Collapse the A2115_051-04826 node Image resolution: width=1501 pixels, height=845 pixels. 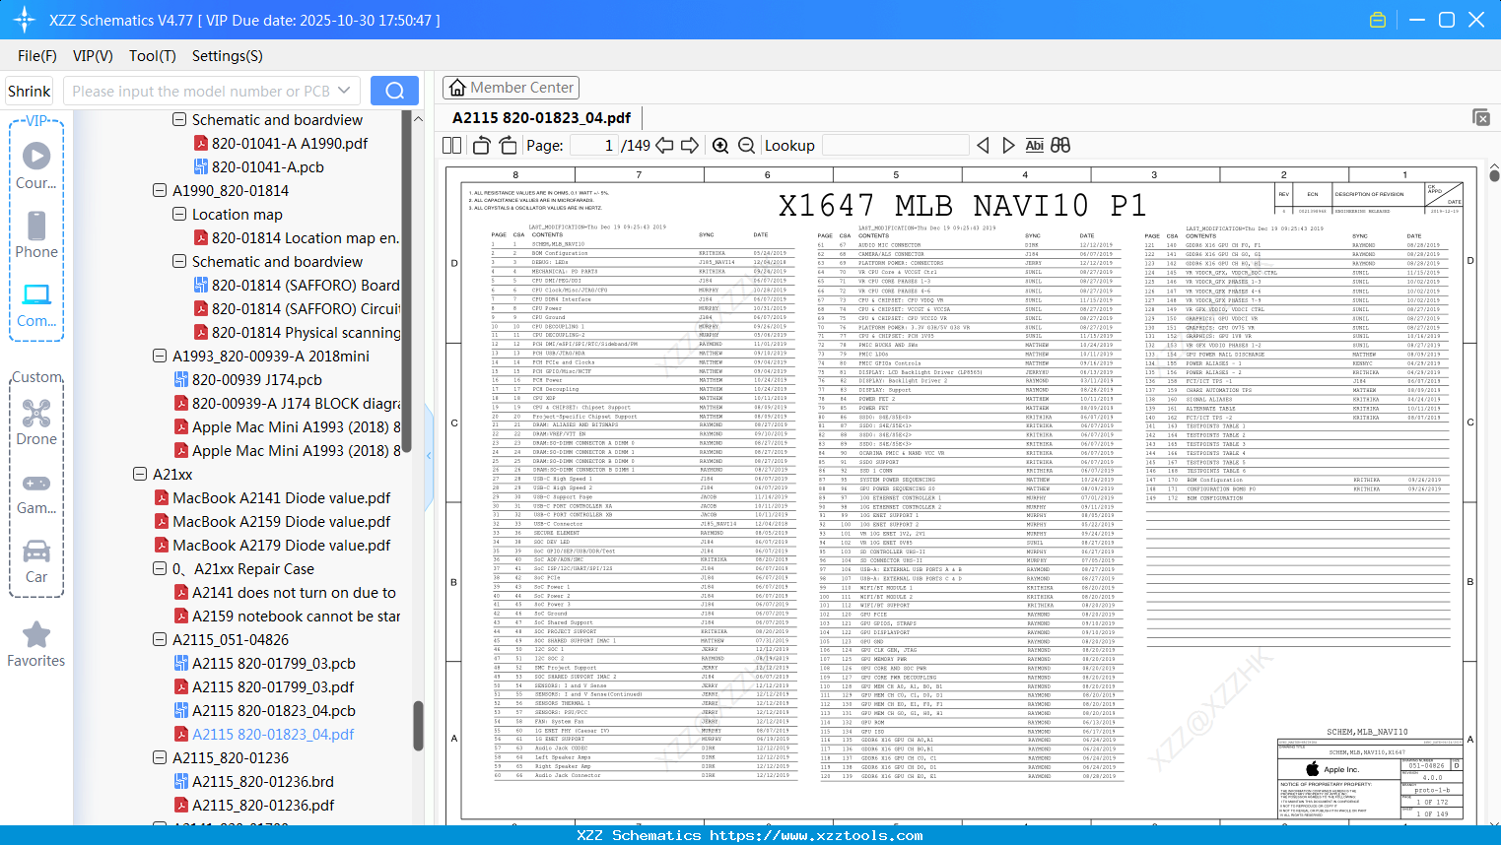point(160,639)
